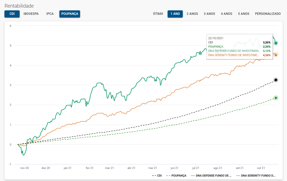Screen dimensions: 287x181
Task: Click the orange triangle DNA Serenity marker
Action: click(276, 55)
